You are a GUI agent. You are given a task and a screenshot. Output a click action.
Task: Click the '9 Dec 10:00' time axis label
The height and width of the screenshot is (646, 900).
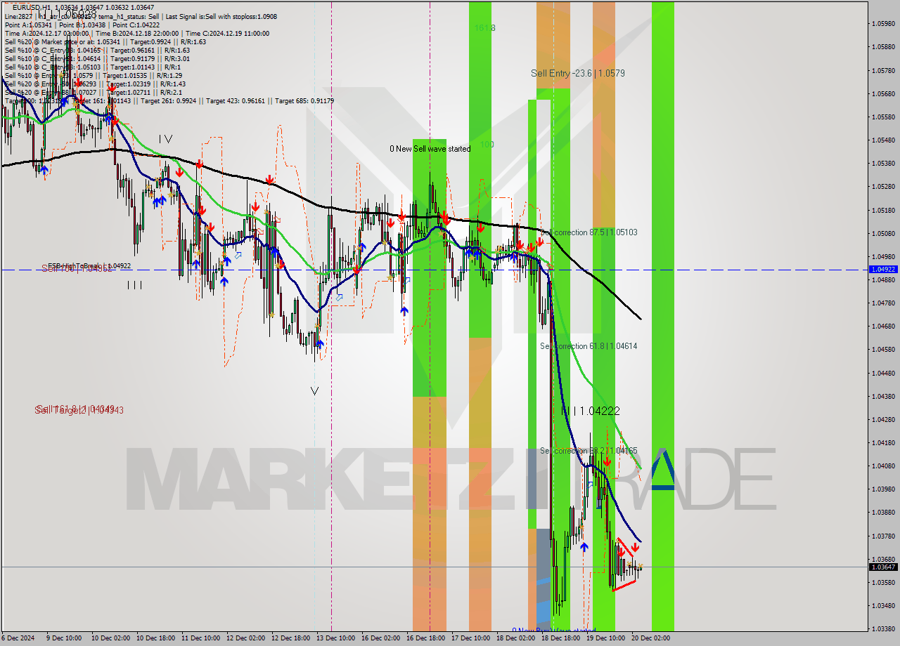pos(63,638)
